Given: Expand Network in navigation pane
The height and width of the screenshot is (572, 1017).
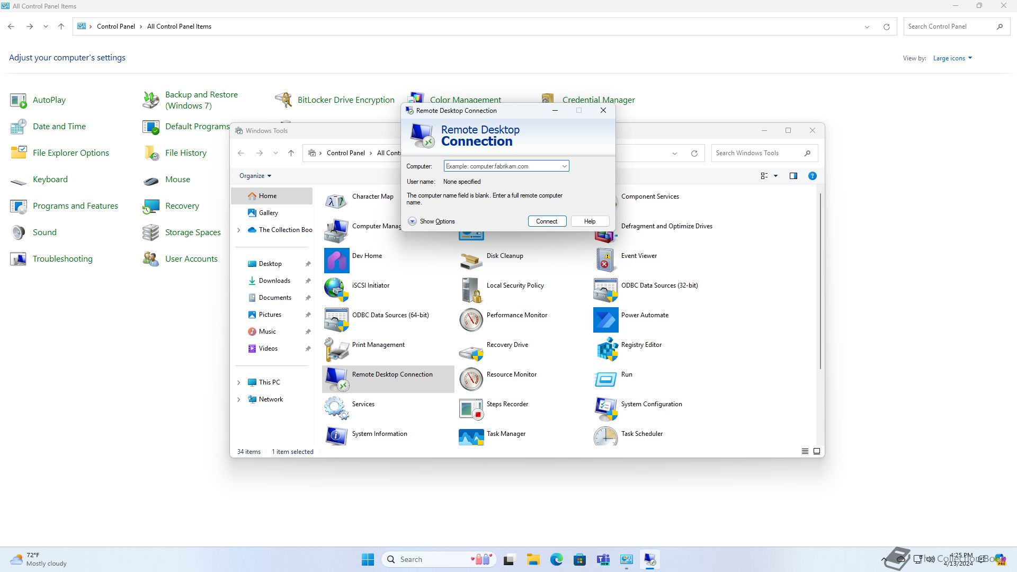Looking at the screenshot, I should pos(238,399).
